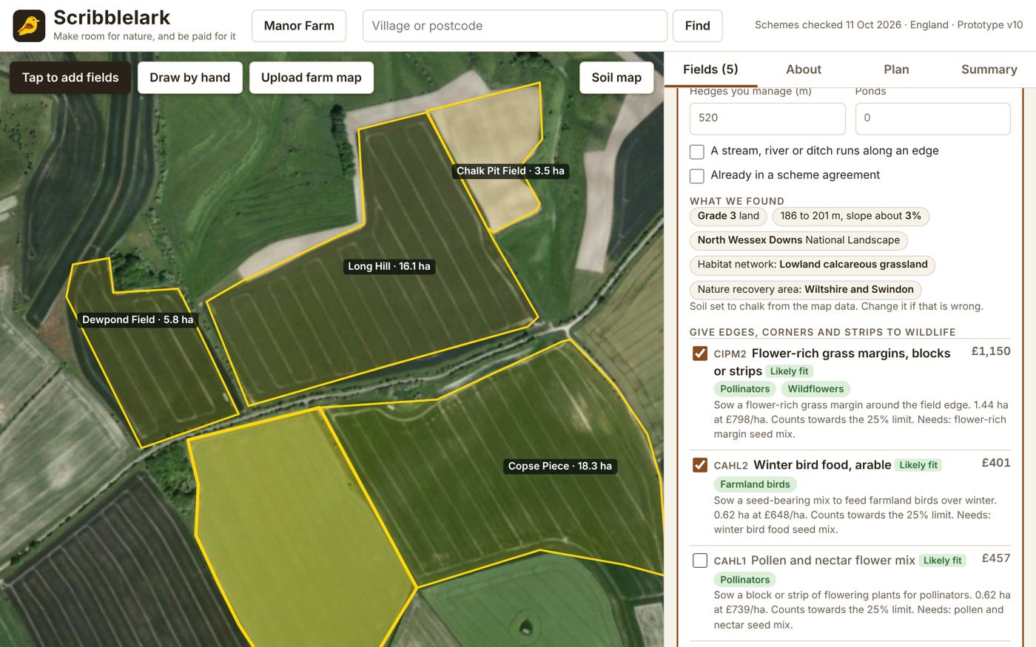Click Likely fit badge beside Winter bird food
This screenshot has width=1036, height=647.
(918, 465)
